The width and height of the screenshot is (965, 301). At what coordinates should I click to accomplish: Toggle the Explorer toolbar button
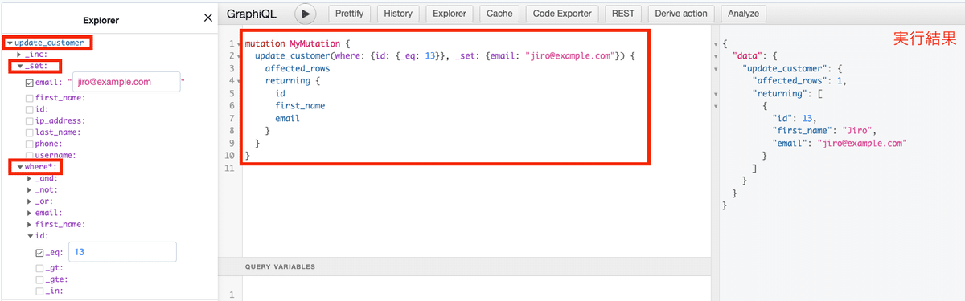point(449,14)
